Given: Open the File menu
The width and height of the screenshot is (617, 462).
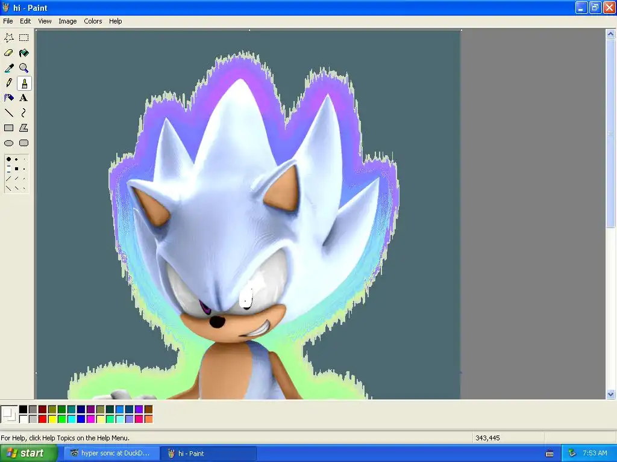Looking at the screenshot, I should coord(8,21).
